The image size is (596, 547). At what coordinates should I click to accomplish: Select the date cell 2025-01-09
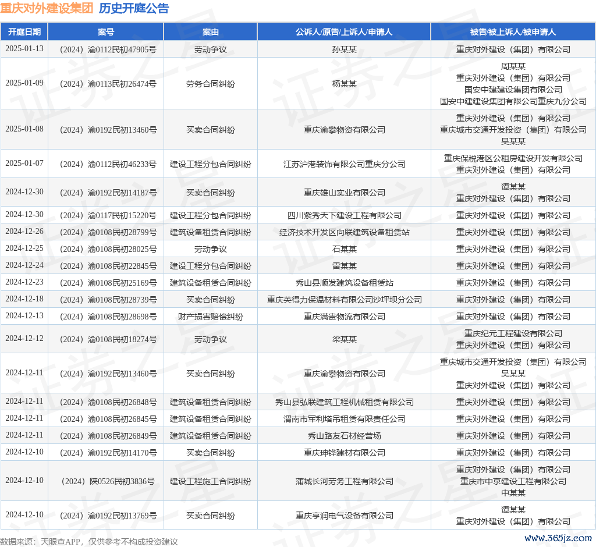pos(24,83)
